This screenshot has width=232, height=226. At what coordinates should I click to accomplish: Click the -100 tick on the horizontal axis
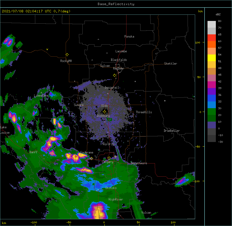[x=34, y=222]
